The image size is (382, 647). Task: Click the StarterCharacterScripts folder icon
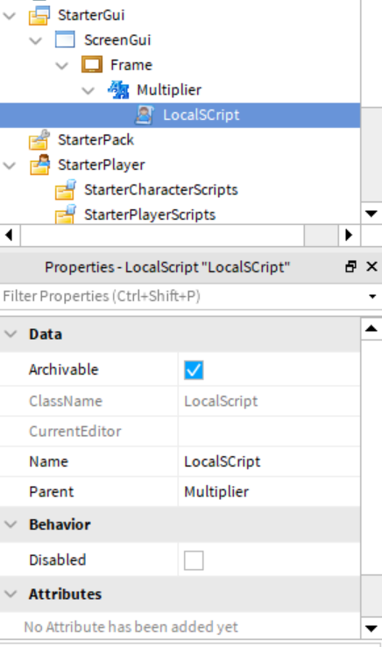click(x=65, y=190)
